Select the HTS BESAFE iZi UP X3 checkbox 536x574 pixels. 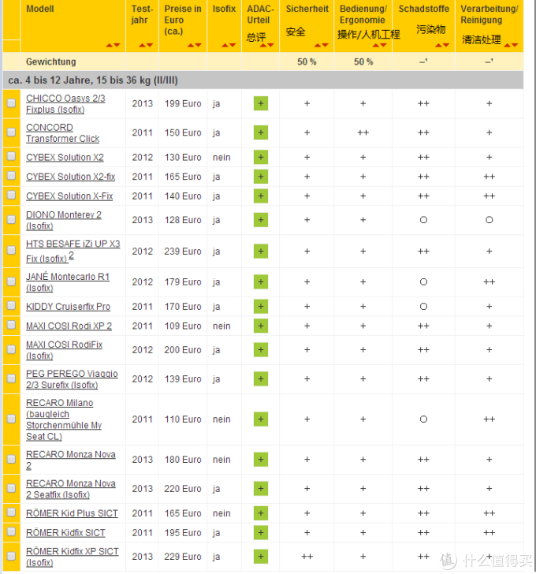pyautogui.click(x=11, y=251)
